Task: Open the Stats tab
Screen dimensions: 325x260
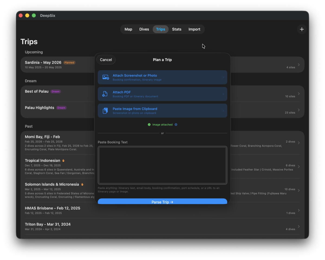Action: [x=177, y=29]
